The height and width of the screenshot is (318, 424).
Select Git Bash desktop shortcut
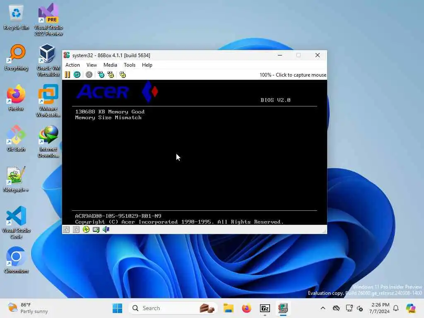[x=16, y=138]
